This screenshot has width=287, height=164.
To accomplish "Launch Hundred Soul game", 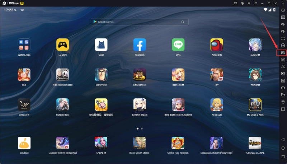I will (62, 105).
